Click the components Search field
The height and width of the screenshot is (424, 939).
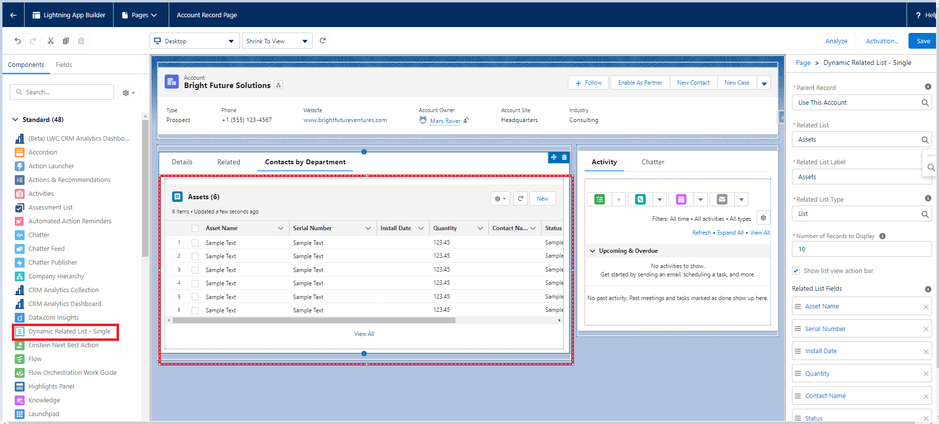pyautogui.click(x=62, y=92)
